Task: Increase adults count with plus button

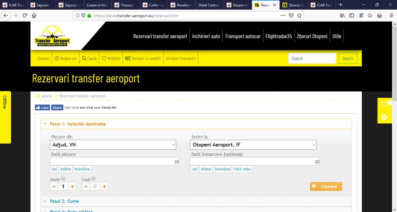Action: pyautogui.click(x=72, y=186)
